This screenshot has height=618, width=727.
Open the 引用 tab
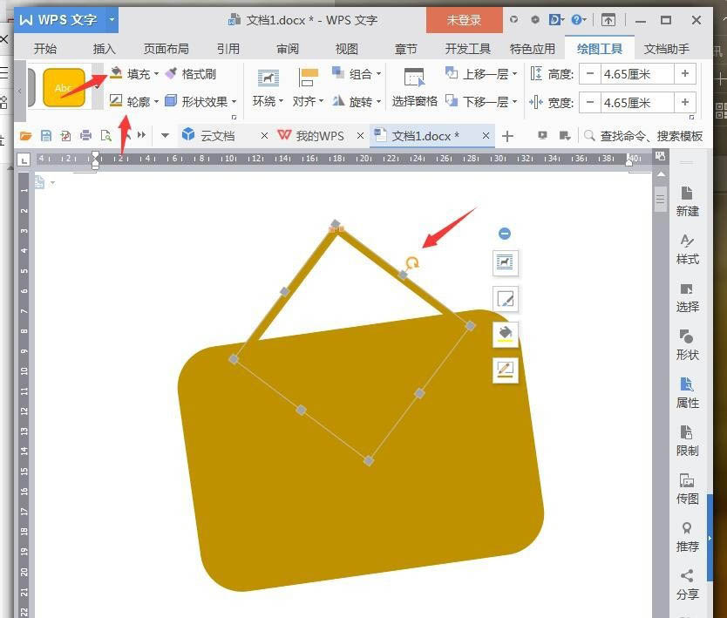tap(228, 49)
